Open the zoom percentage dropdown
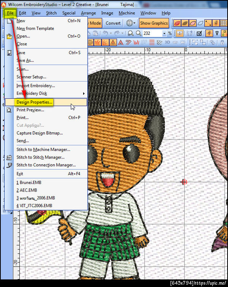The height and width of the screenshot is (287, 228). [x=164, y=33]
